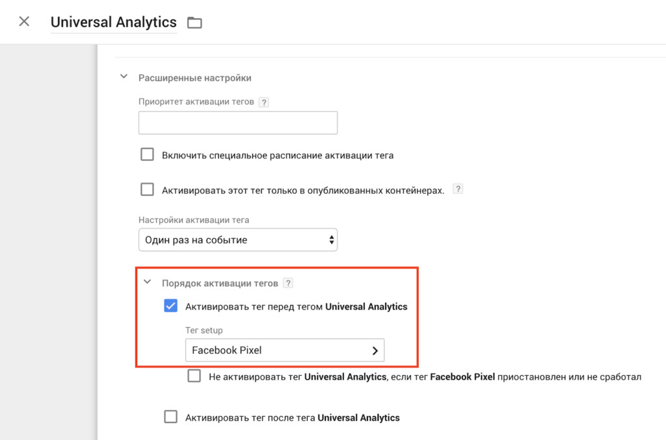Click the Universal Analytics tag name title
The width and height of the screenshot is (666, 440).
[114, 22]
